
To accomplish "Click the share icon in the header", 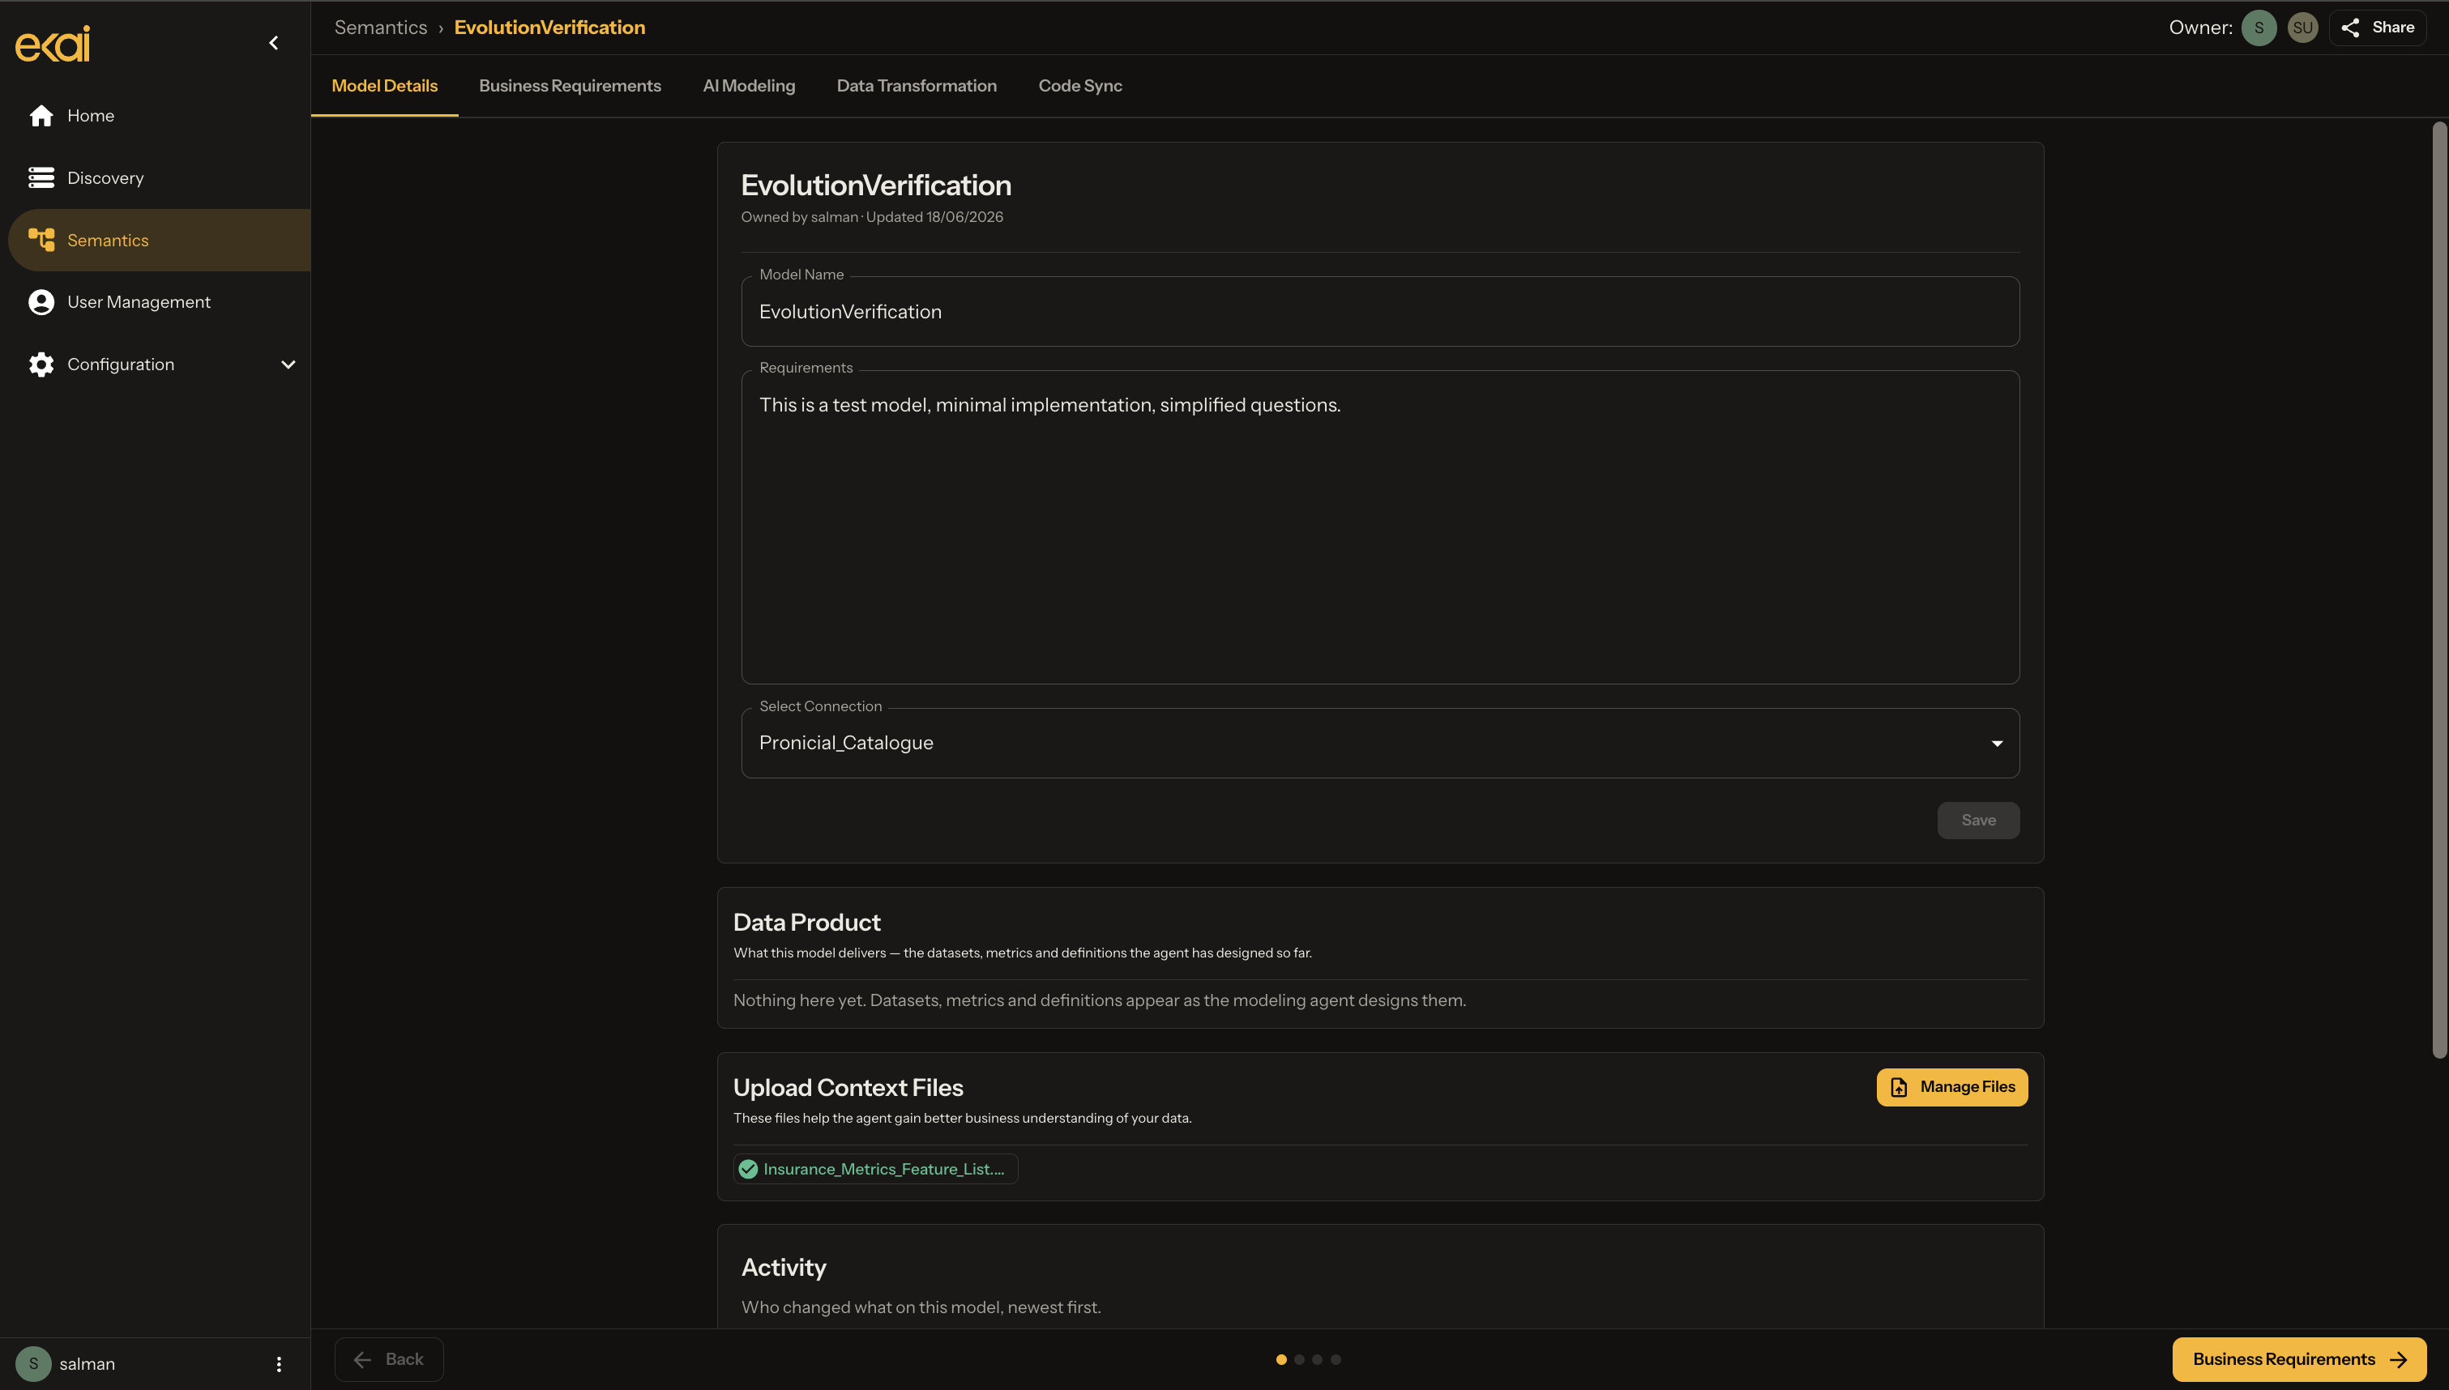I will coord(2351,28).
